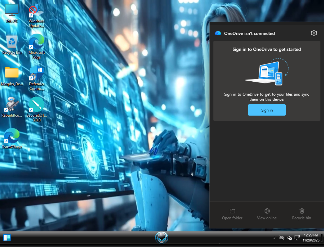Open the OneDrive Recycle bin
The image size is (324, 247).
coord(301,214)
